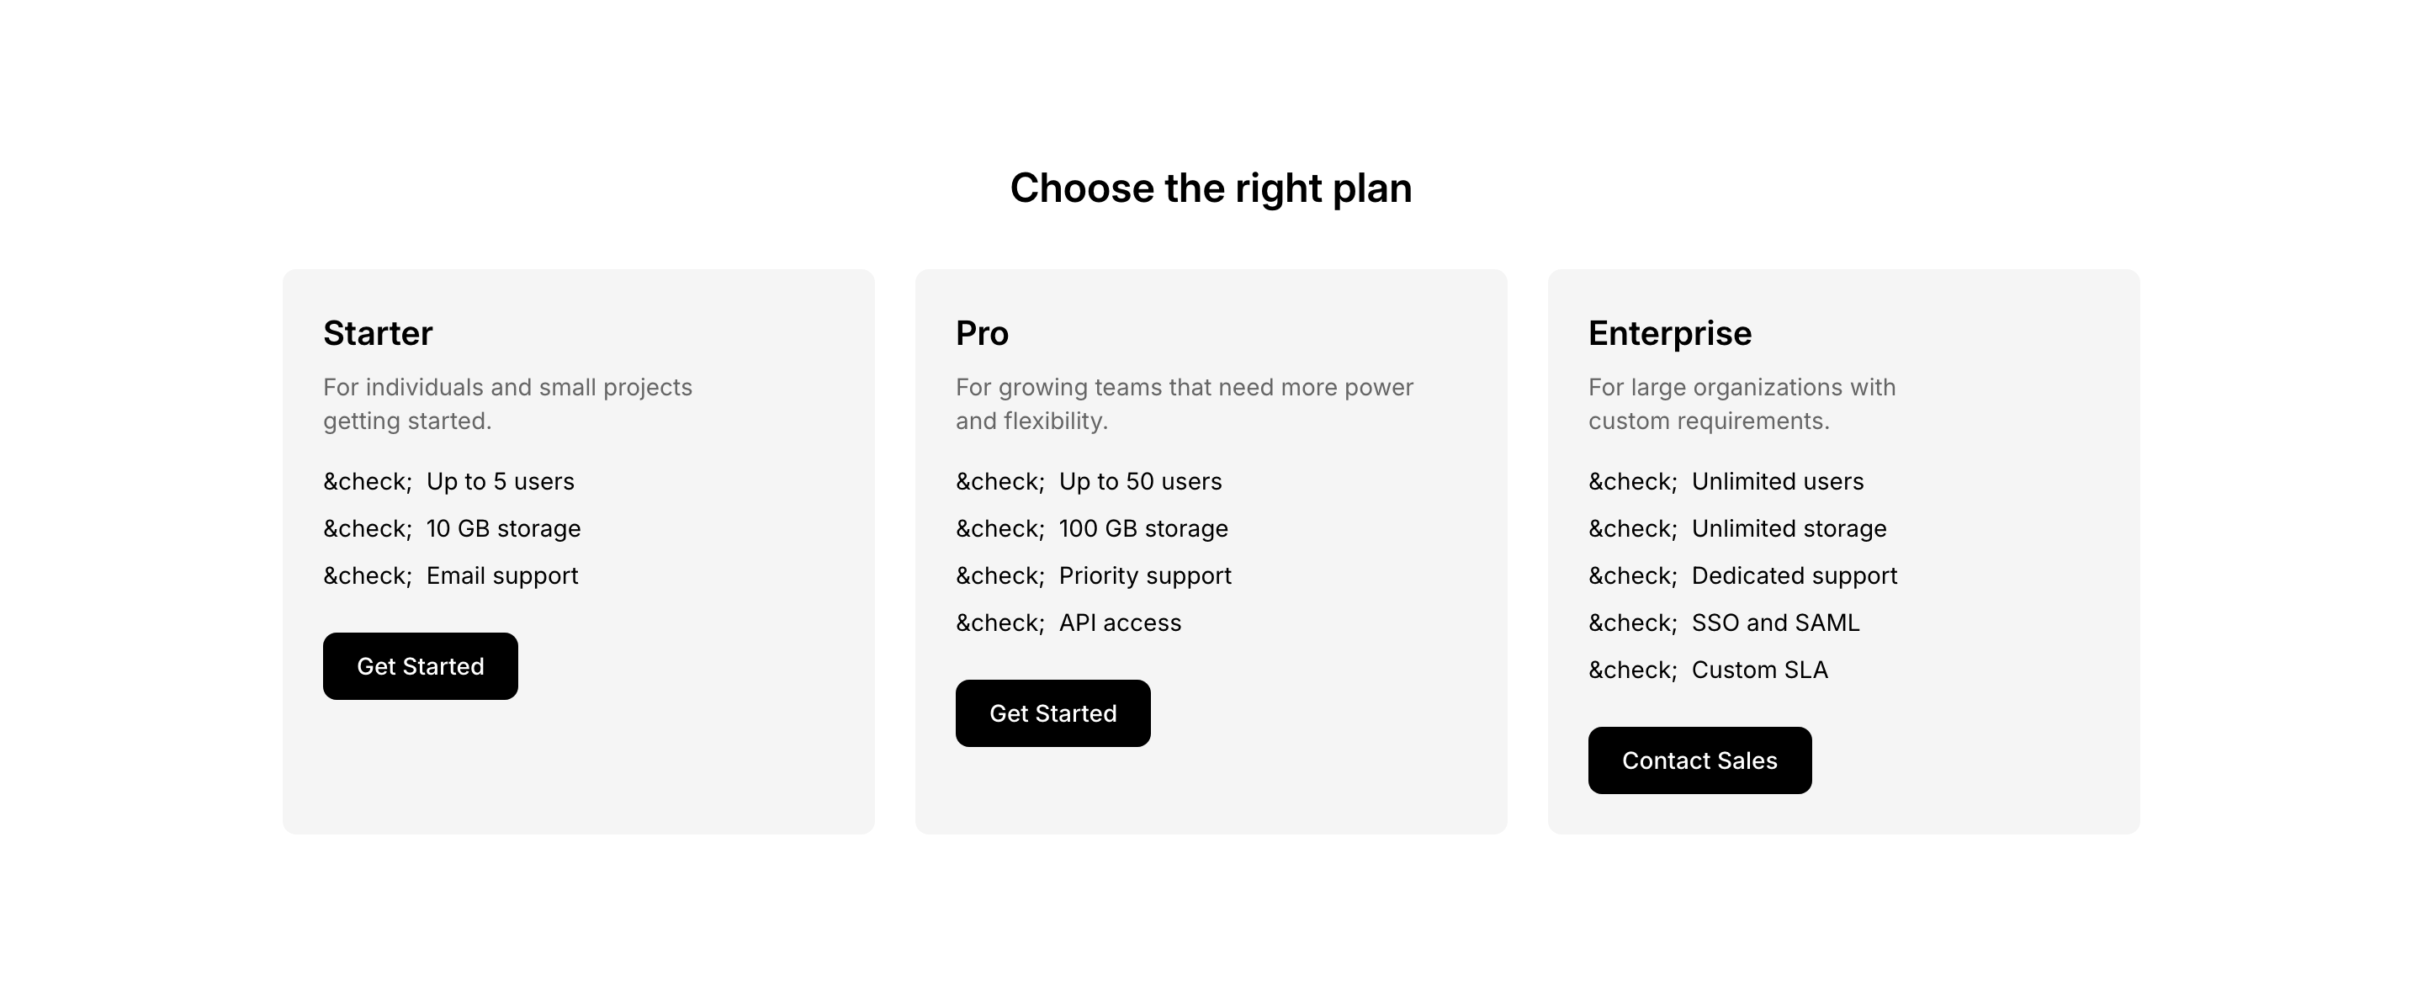Click the "Up to 50 users" feature text

[1140, 481]
